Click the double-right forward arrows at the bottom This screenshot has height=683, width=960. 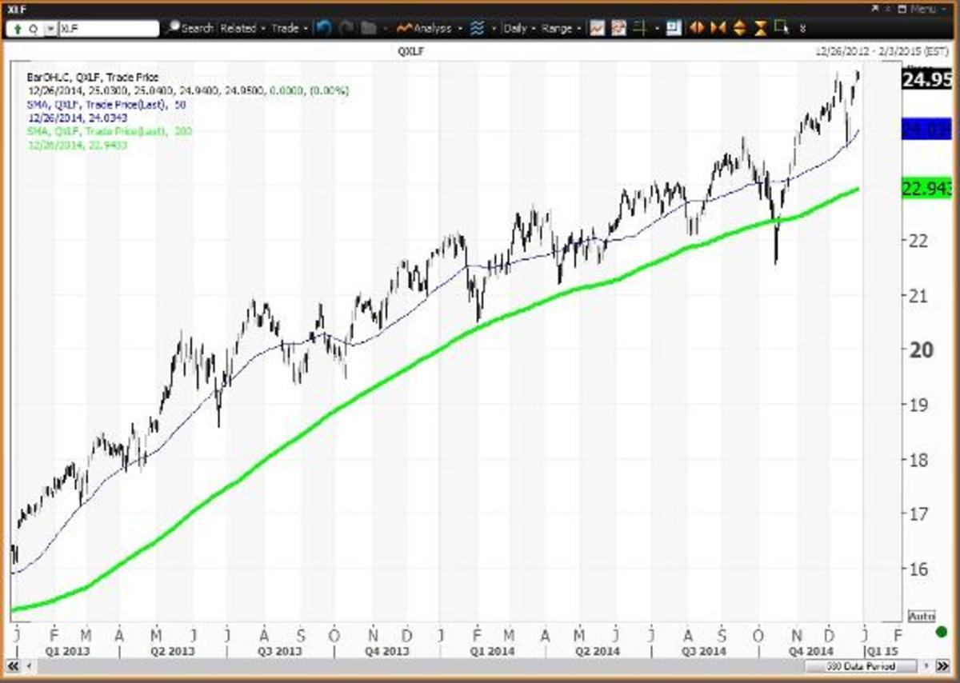[x=941, y=666]
